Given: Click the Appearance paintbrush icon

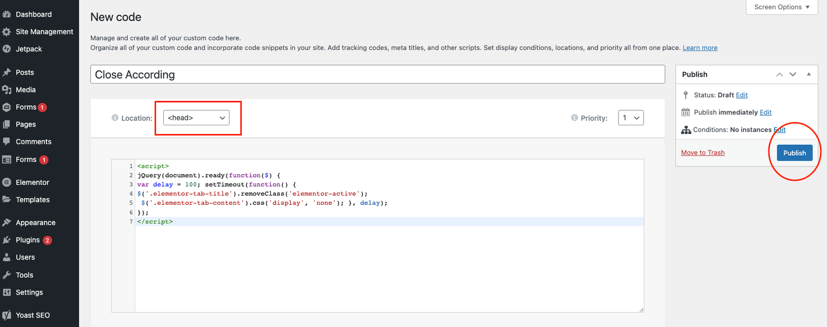Looking at the screenshot, I should click(7, 222).
